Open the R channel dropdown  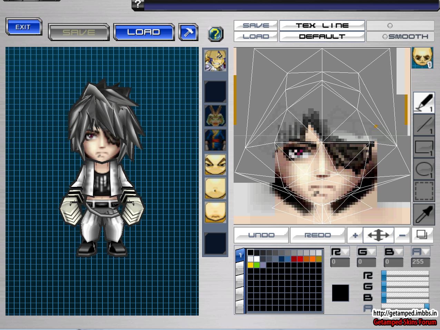(340, 251)
